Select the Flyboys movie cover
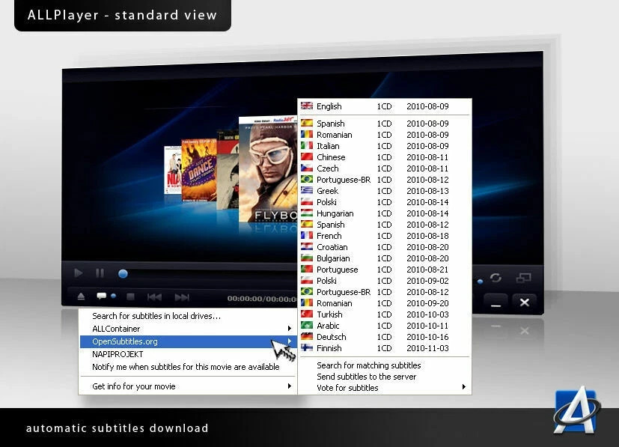619x447 pixels. click(x=268, y=170)
